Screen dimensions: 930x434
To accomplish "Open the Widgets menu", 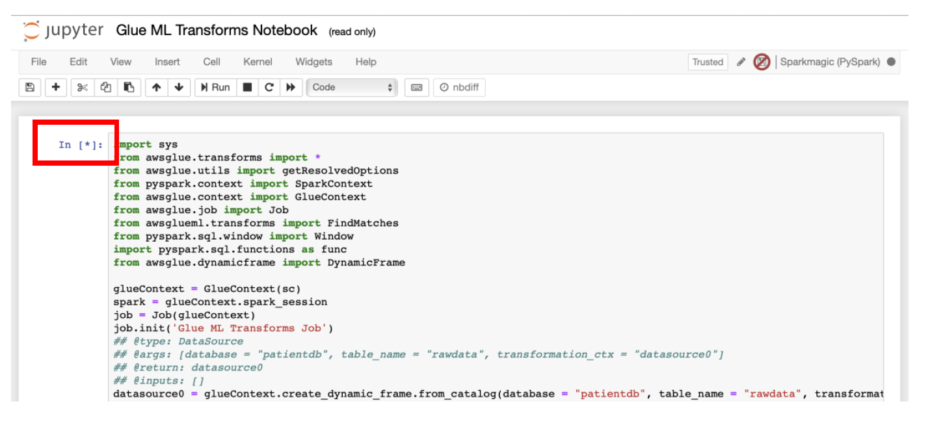I will pos(313,62).
